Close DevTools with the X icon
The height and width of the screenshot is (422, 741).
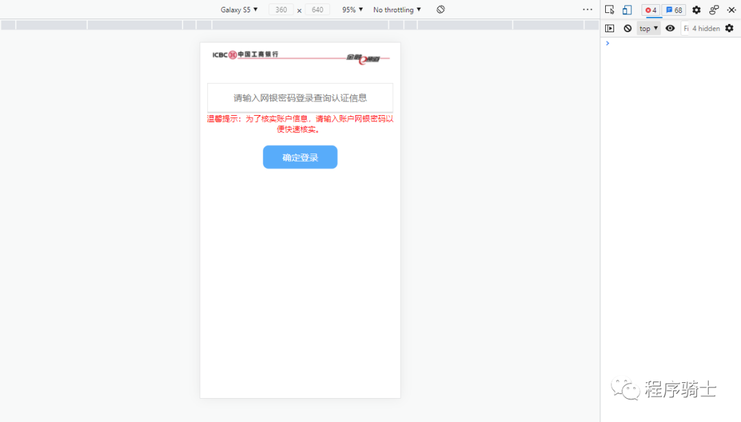(731, 10)
